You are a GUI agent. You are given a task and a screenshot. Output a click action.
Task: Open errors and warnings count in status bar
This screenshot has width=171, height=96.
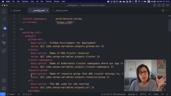pyautogui.click(x=27, y=94)
